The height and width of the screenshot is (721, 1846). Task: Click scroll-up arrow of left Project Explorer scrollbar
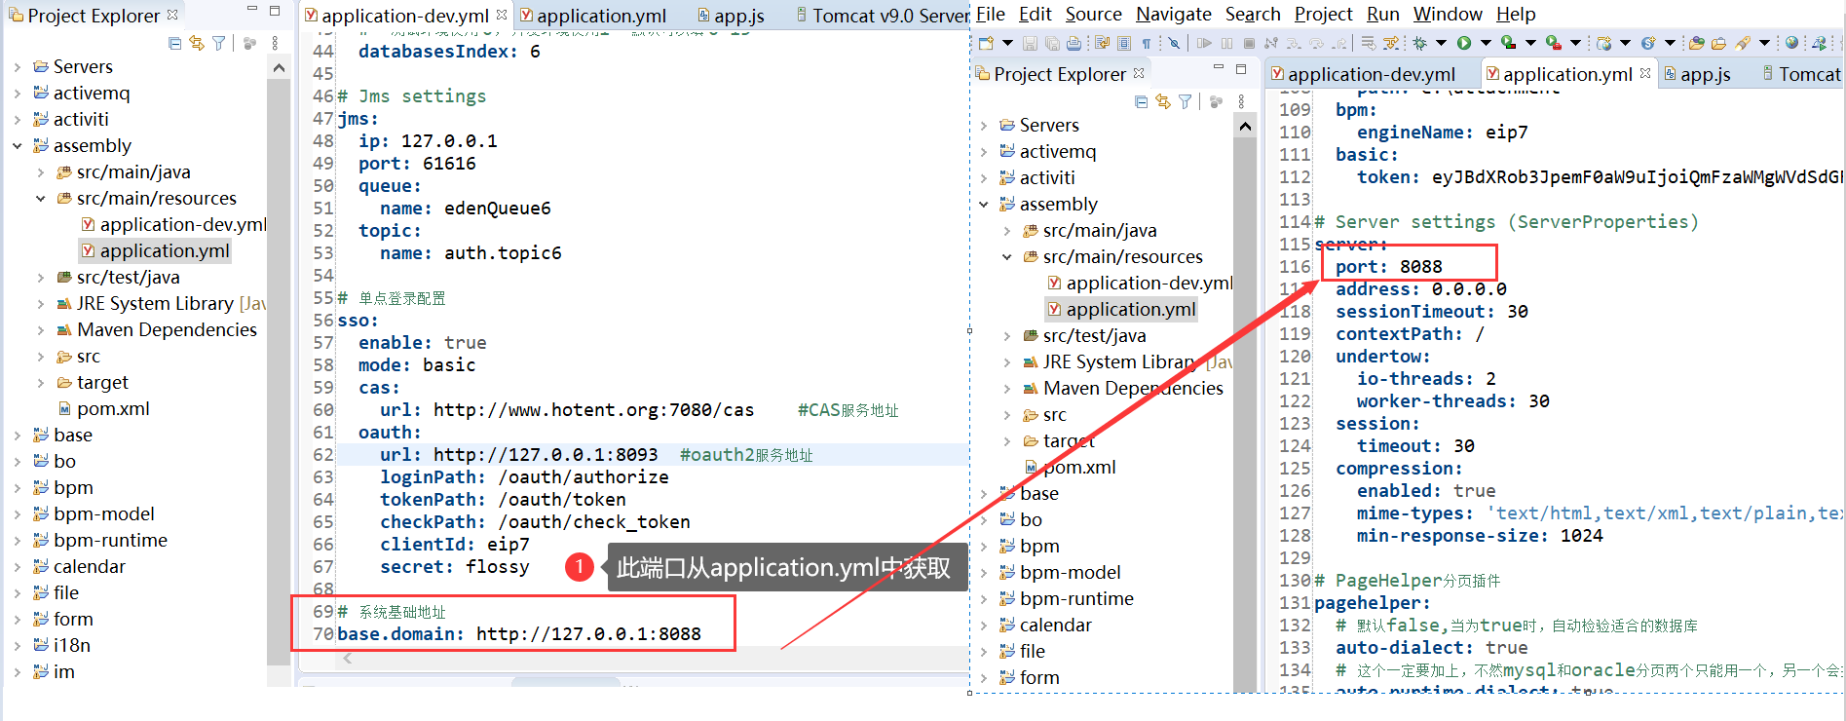pyautogui.click(x=279, y=68)
